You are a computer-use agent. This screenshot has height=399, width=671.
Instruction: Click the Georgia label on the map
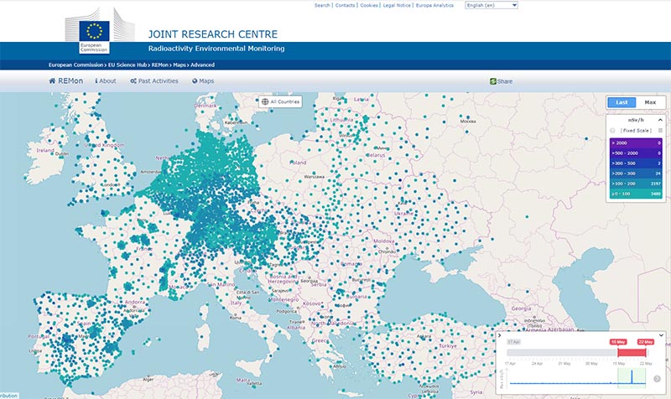point(521,308)
